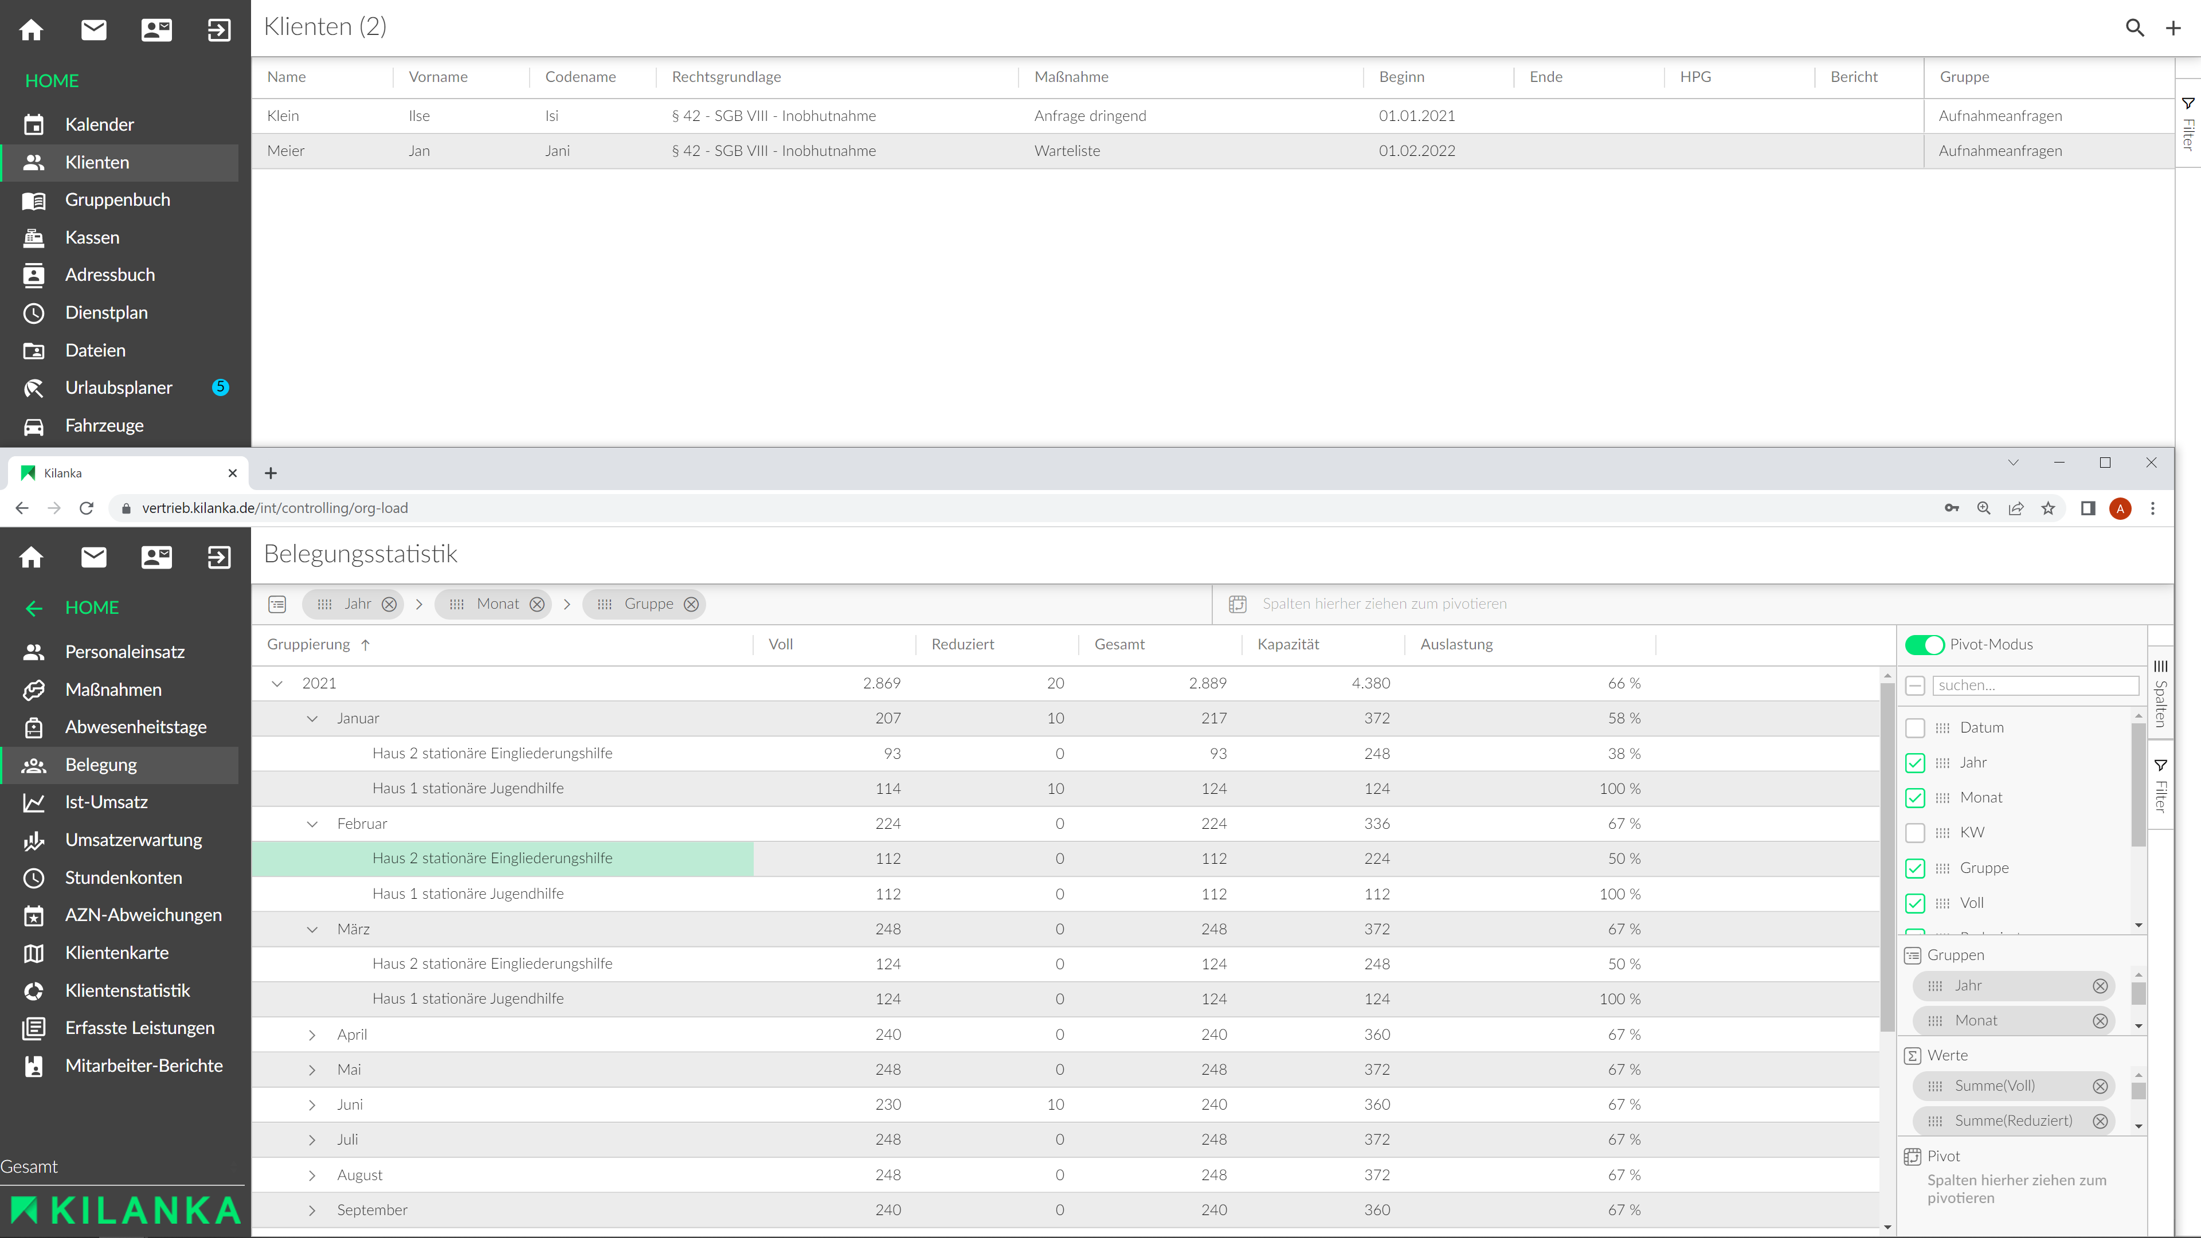
Task: Focus the column search field
Action: coord(2035,685)
